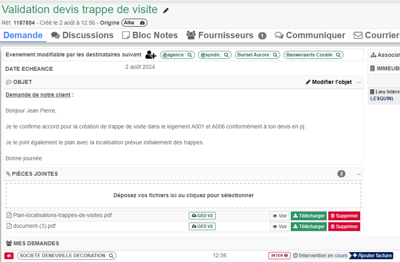Click the search icon next to Burnel Aurore

click(x=275, y=55)
